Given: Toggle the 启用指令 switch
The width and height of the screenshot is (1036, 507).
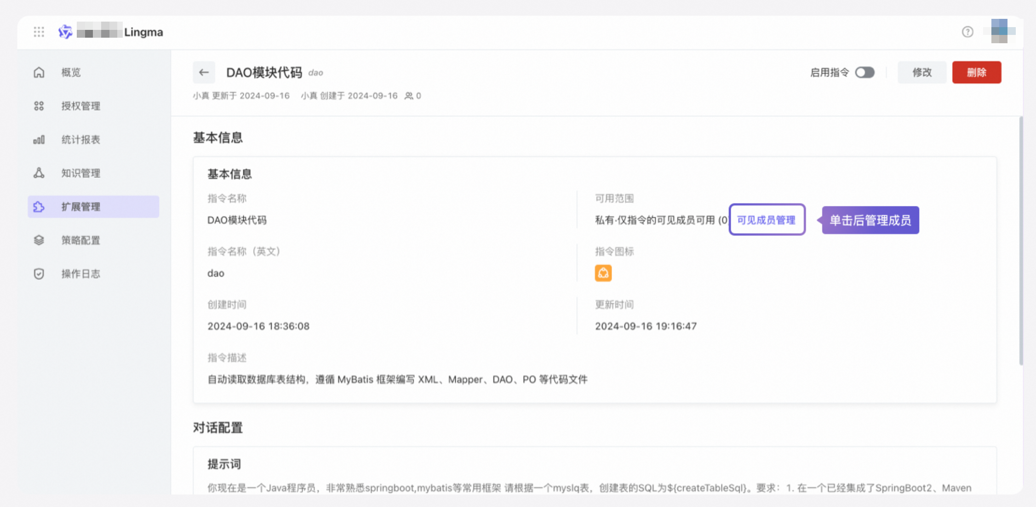Looking at the screenshot, I should click(864, 72).
